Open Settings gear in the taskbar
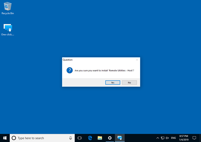The image size is (201, 142). tap(110, 138)
